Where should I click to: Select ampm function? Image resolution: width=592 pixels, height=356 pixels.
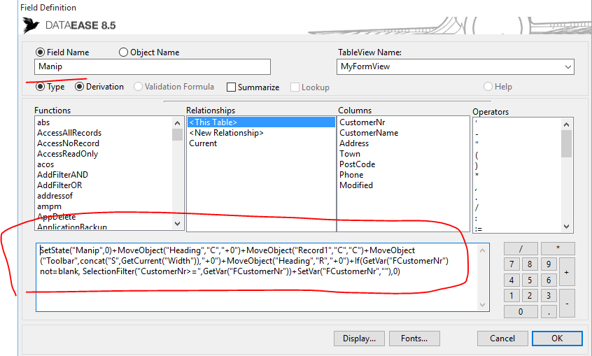[50, 206]
